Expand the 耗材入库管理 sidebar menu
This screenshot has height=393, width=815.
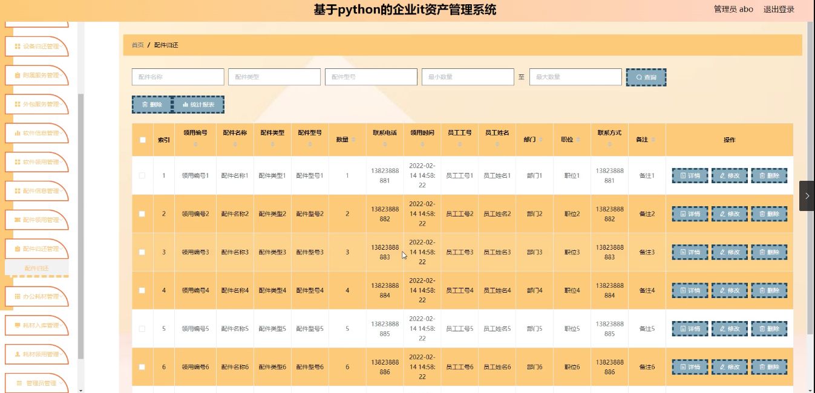click(x=37, y=325)
